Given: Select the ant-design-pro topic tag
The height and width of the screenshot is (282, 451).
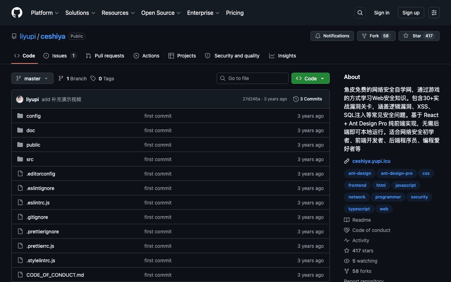Looking at the screenshot, I should tap(397, 173).
